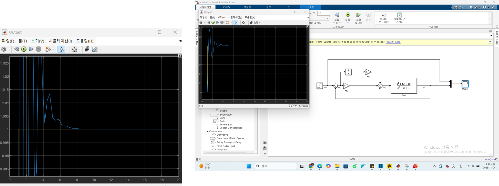This screenshot has width=499, height=186.
Task: Click configuration gear in small Output scope toolbar
Action: click(201, 23)
